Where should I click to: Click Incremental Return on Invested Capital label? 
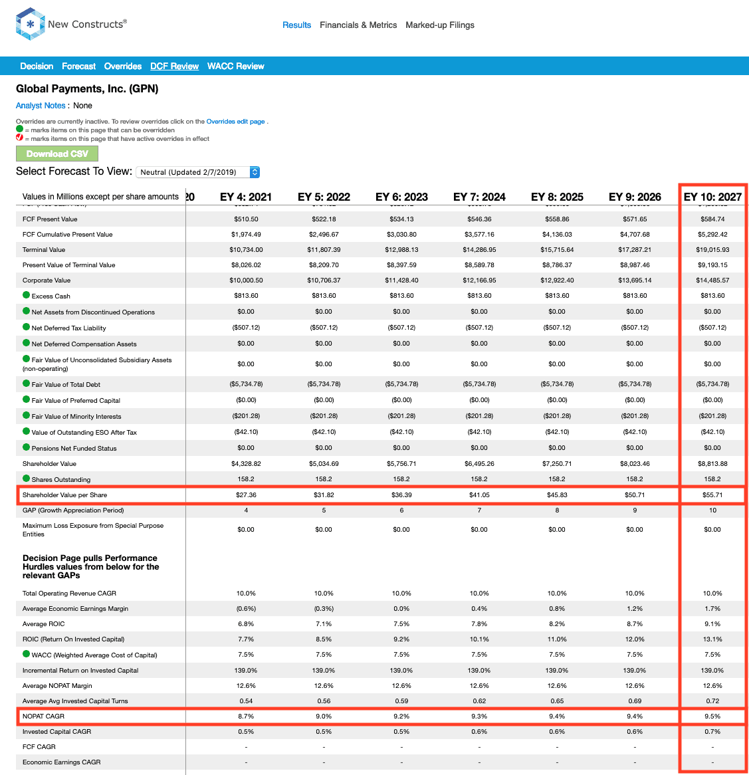click(x=80, y=670)
